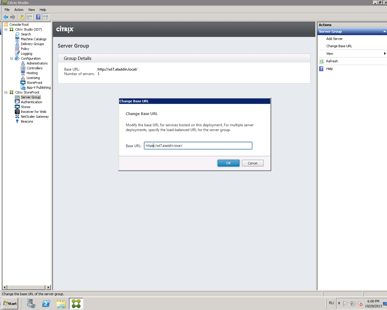This screenshot has width=387, height=310.
Task: Click the Forward arrow toolbar icon
Action: 12,17
